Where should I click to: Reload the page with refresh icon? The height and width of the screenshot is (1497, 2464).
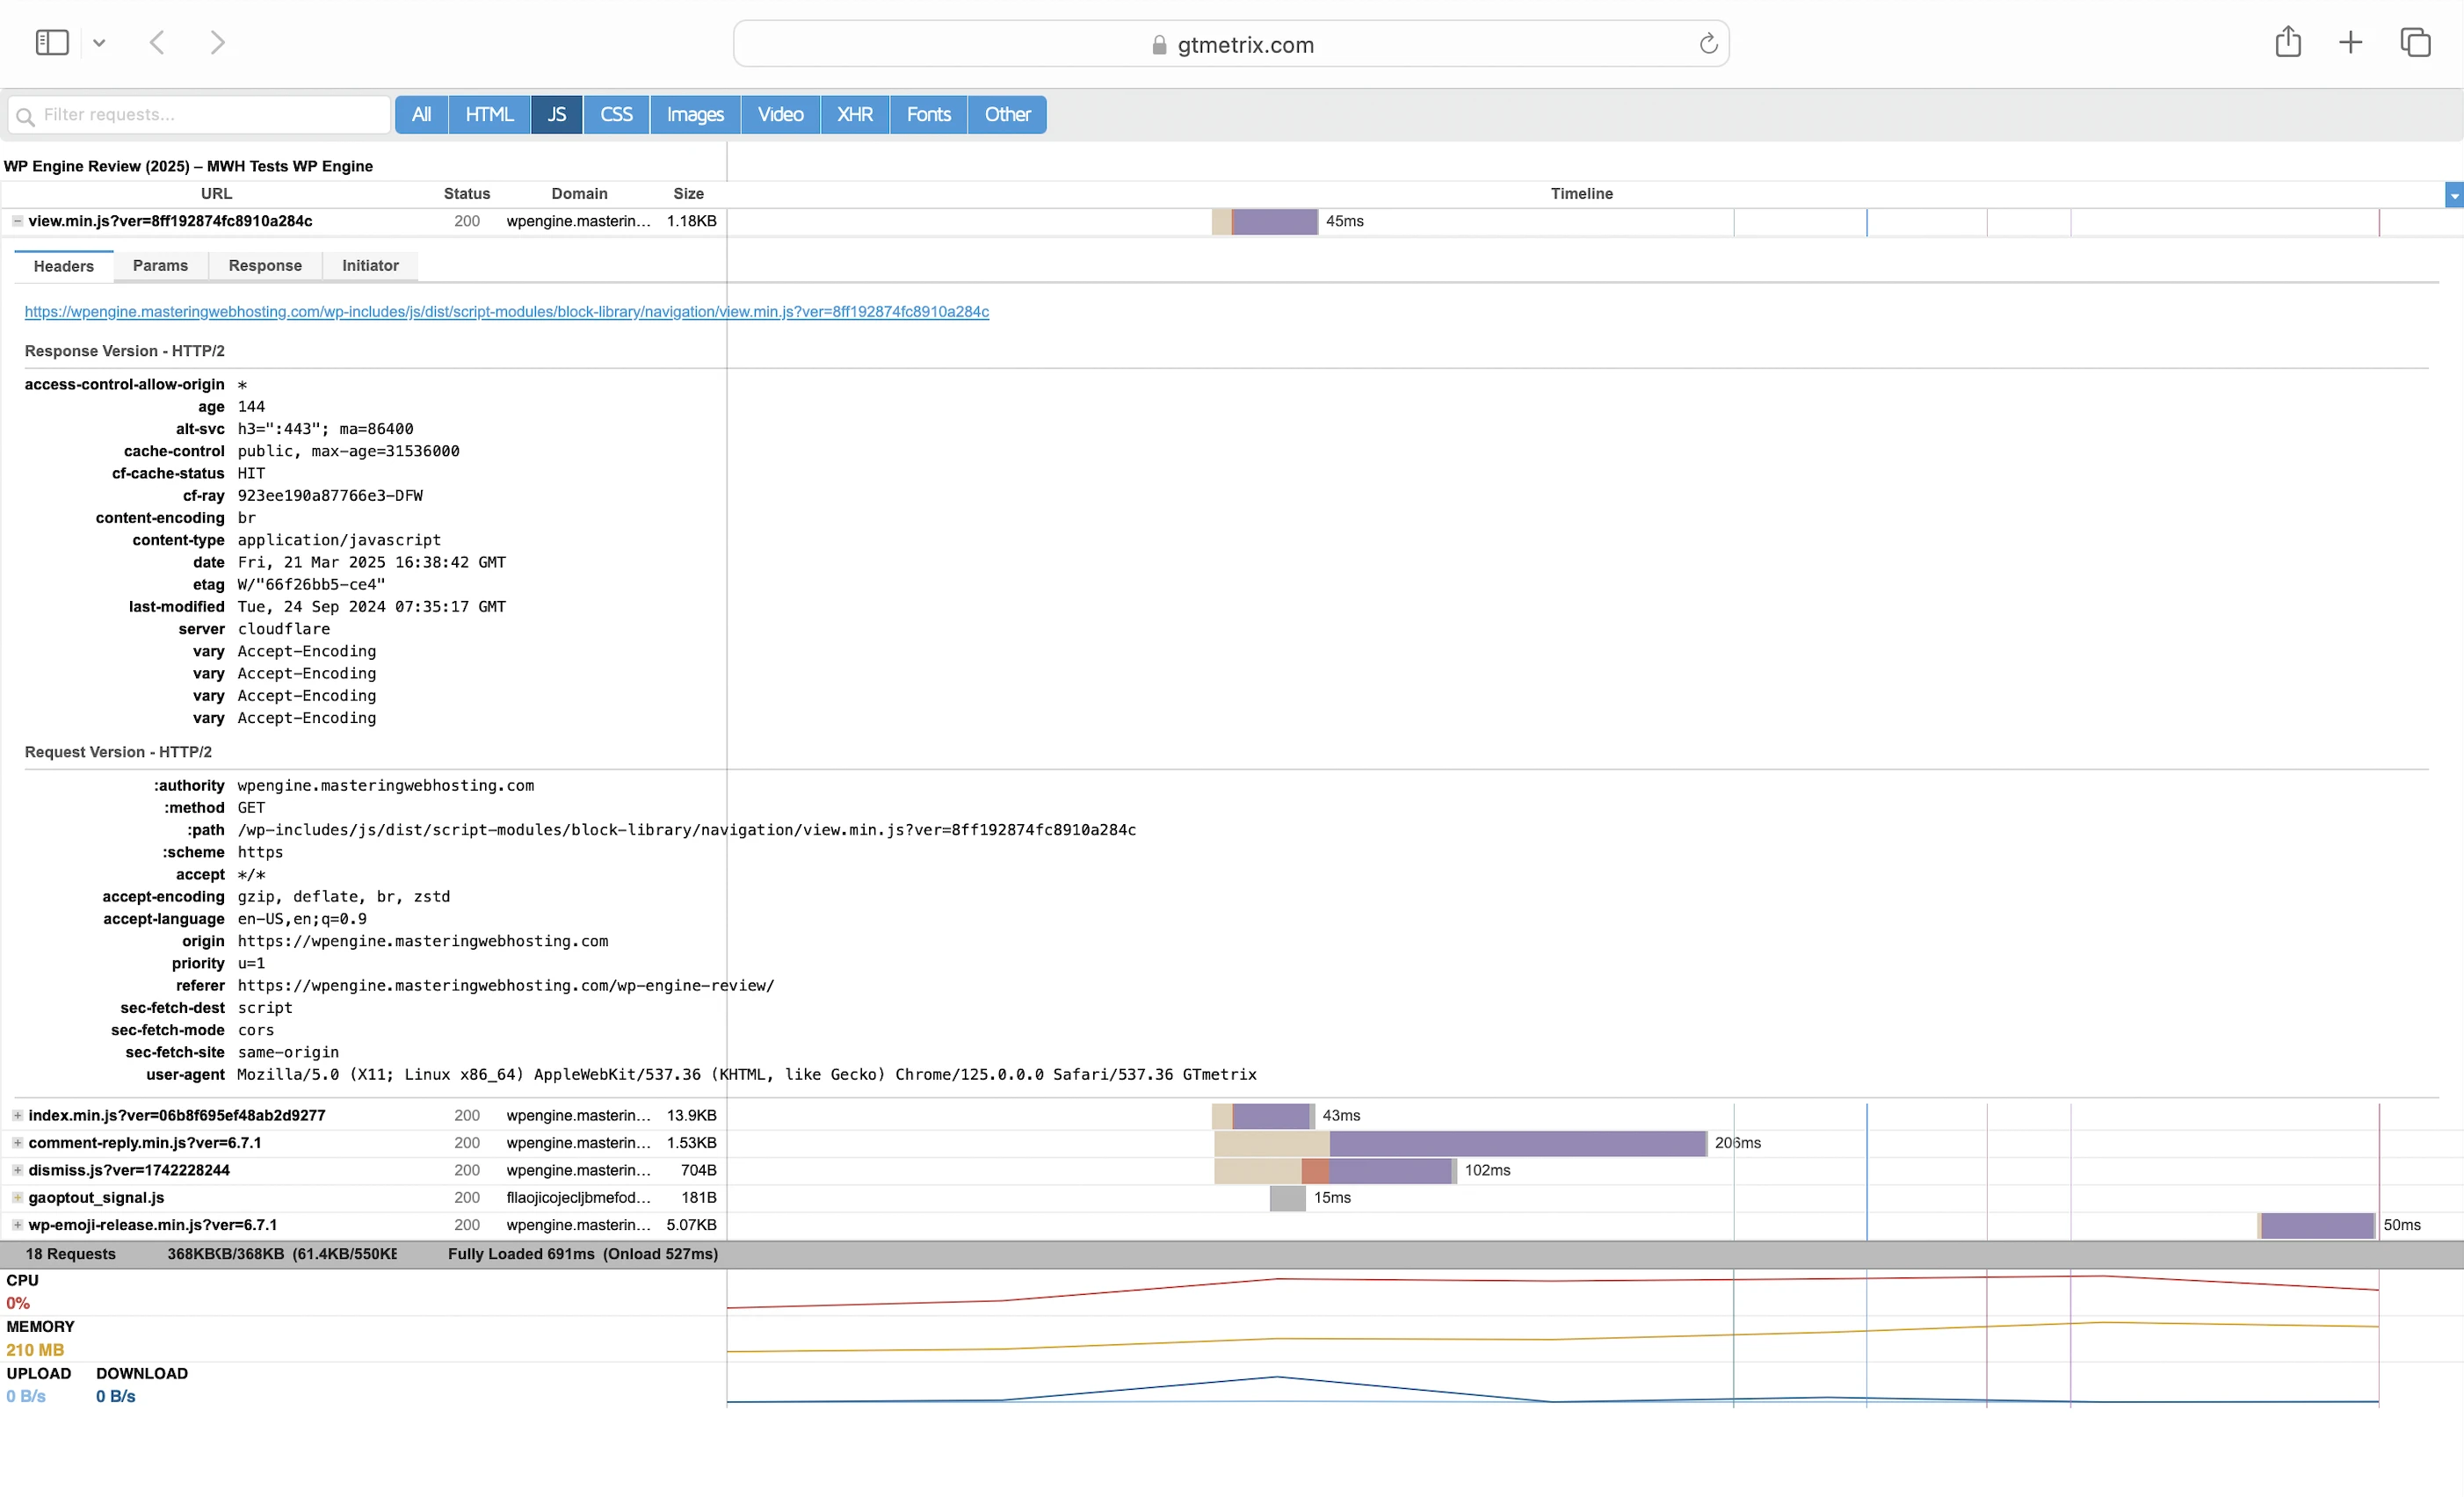pos(1708,44)
